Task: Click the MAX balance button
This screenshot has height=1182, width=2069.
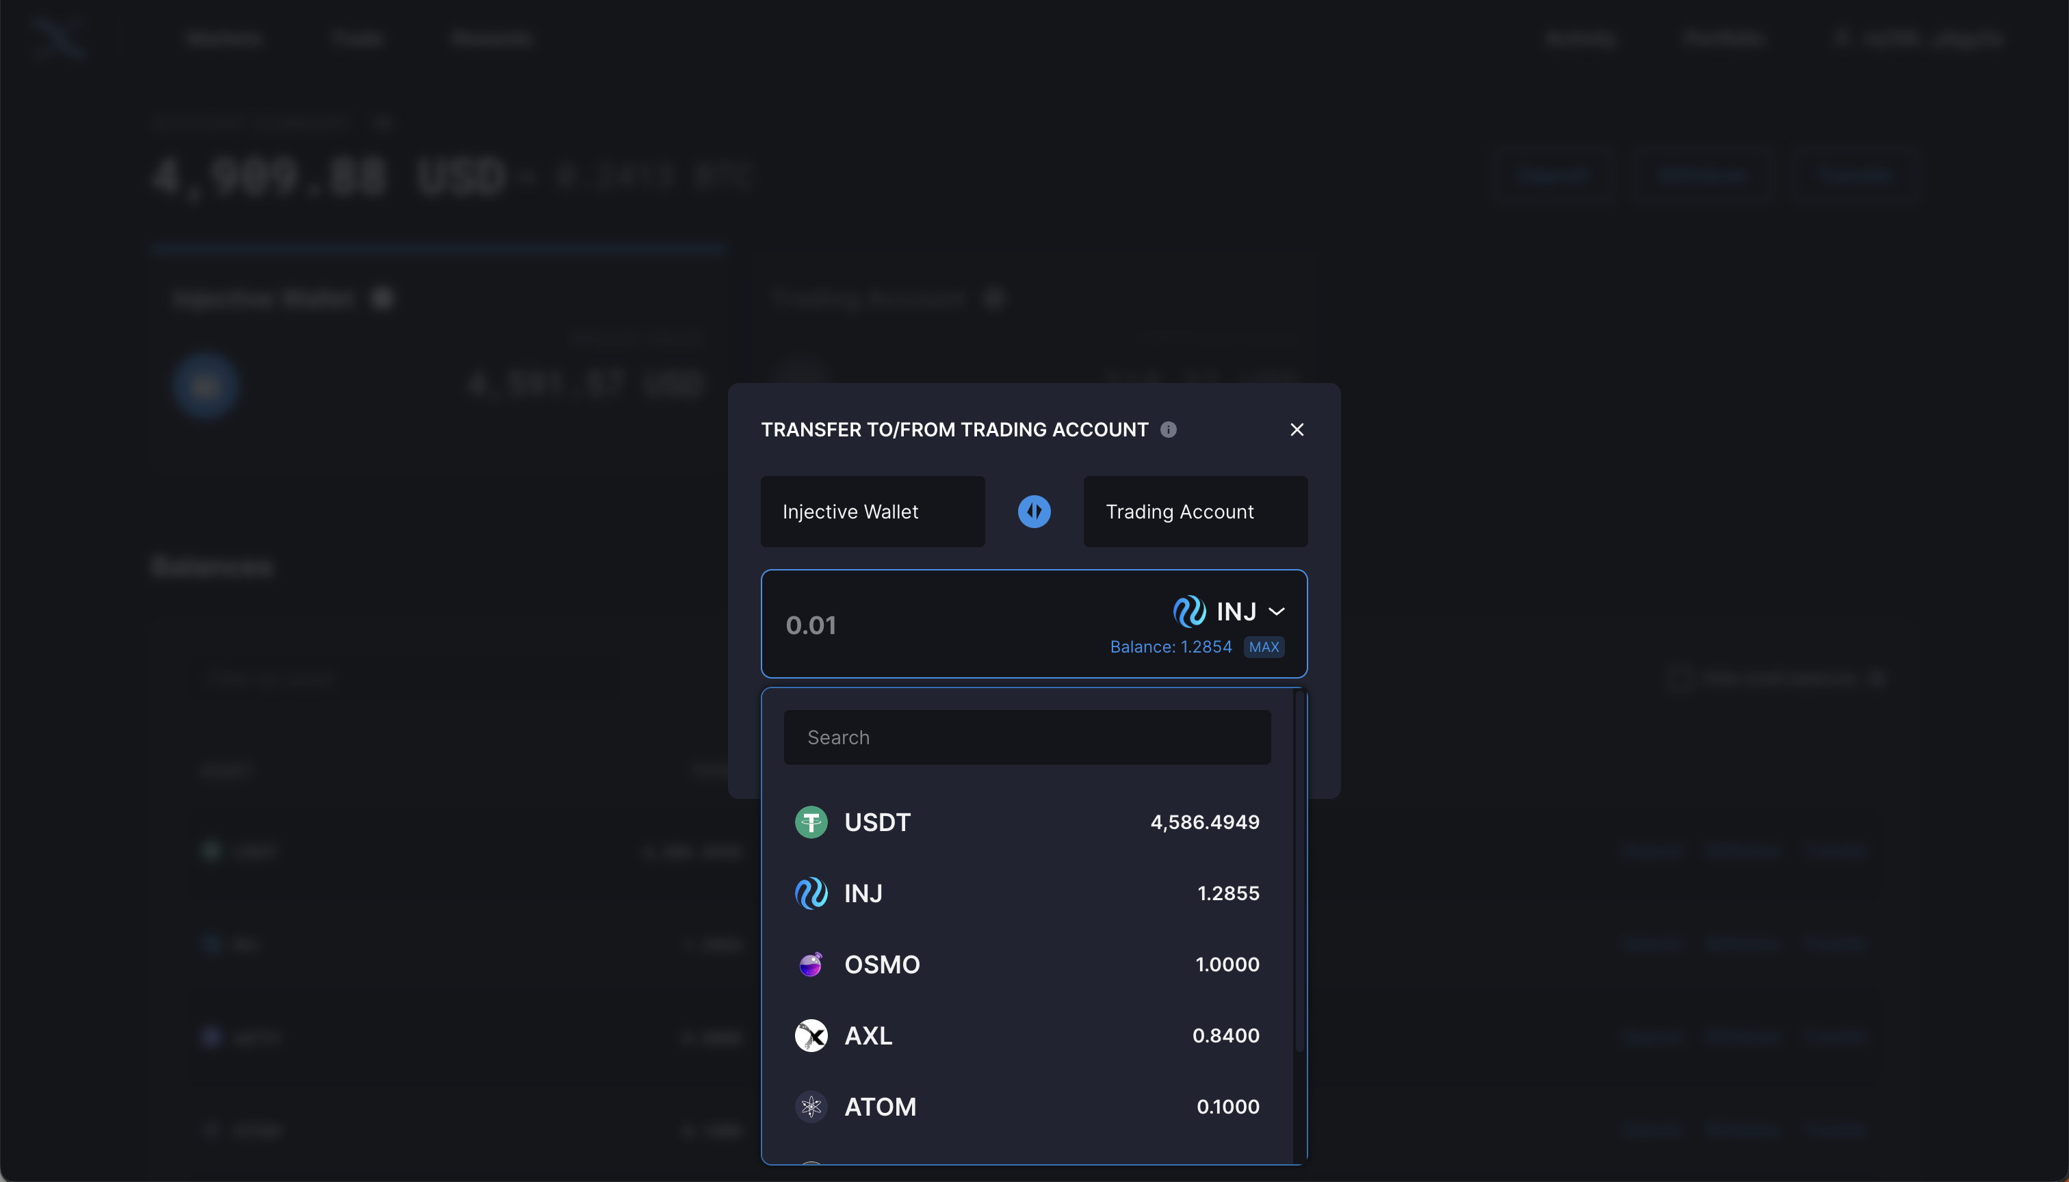Action: click(1264, 647)
